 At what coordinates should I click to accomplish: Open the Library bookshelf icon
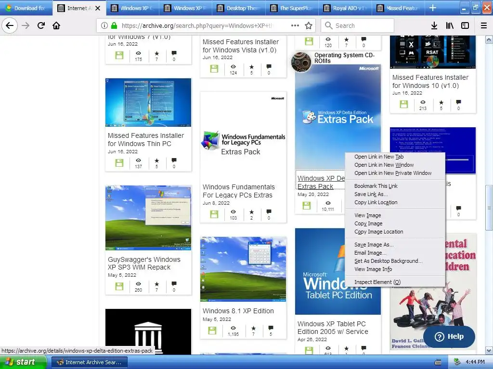pos(450,25)
